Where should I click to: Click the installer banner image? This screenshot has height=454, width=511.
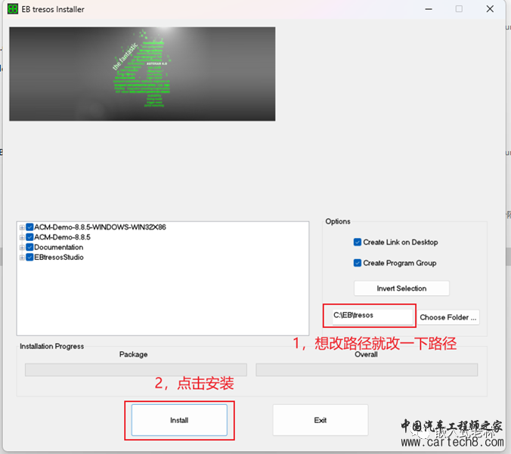[142, 74]
